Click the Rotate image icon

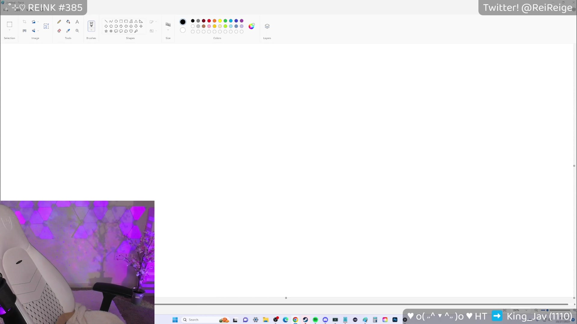(33, 22)
